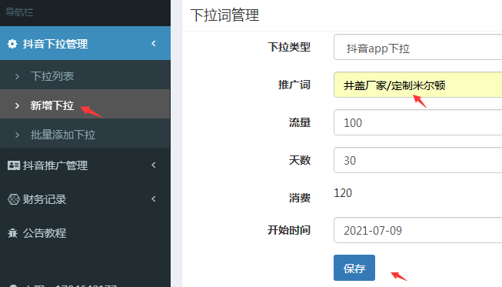Open the 批量添加下拉 submenu item
502x287 pixels.
point(85,133)
